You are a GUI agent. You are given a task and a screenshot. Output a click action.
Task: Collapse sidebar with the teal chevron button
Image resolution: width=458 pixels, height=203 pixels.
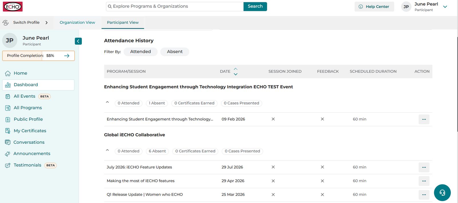pyautogui.click(x=78, y=41)
